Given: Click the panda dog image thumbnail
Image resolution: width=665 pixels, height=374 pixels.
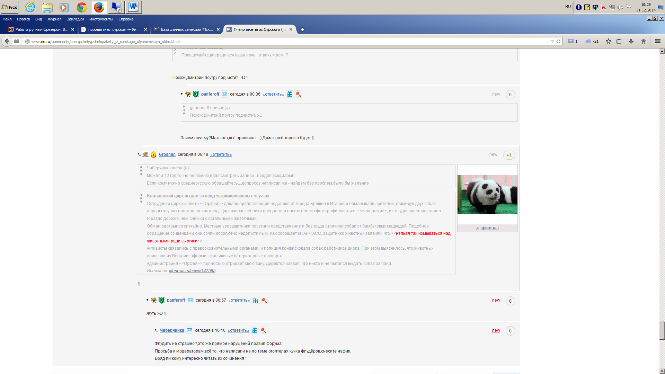Looking at the screenshot, I should pos(487,194).
